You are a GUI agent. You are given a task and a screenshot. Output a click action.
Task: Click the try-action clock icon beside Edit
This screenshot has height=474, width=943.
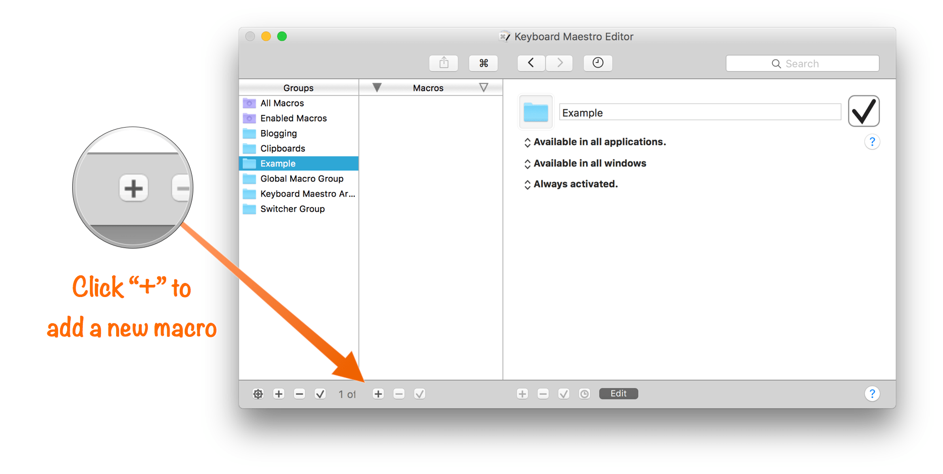pyautogui.click(x=585, y=394)
